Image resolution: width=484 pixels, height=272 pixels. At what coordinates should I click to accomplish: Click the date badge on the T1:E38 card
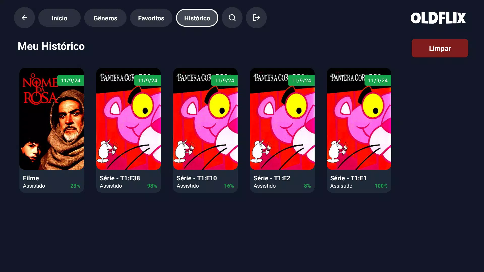147,81
